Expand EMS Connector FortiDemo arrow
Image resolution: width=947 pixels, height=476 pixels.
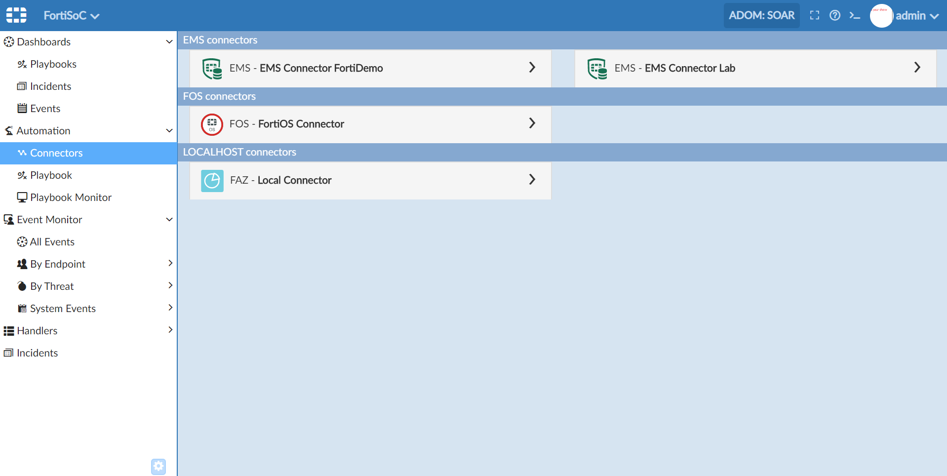click(x=532, y=67)
